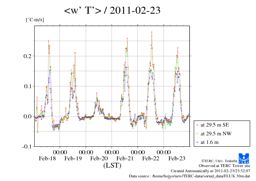Click the x-axis date label Feb-18

click(x=47, y=158)
